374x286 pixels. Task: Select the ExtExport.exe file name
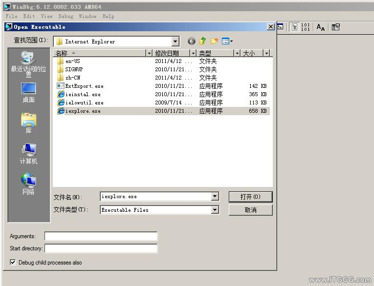84,86
